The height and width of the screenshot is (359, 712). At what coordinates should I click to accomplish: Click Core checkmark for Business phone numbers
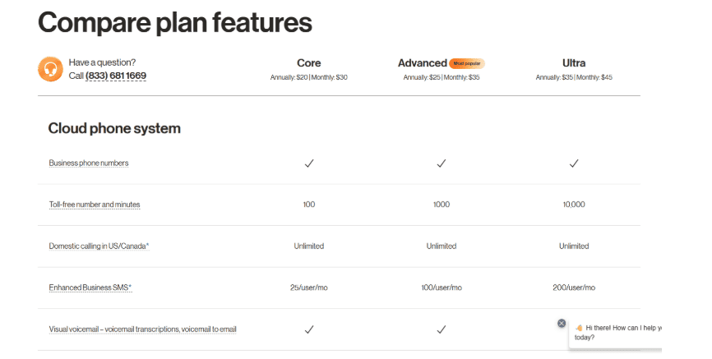(x=309, y=163)
